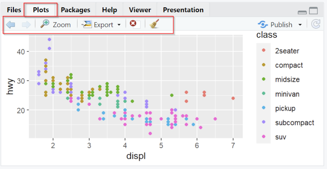
Task: Open the plot in Zoom window
Action: (x=56, y=24)
